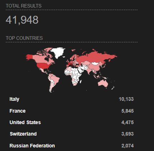154x151 pixels.
Task: Click the Italy country link
Action: 14,99
